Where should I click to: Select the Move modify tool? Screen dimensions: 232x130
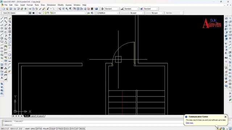pyautogui.click(x=10, y=35)
